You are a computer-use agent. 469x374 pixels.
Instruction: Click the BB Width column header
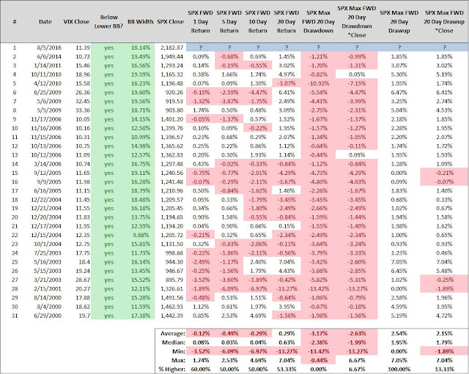click(x=140, y=22)
